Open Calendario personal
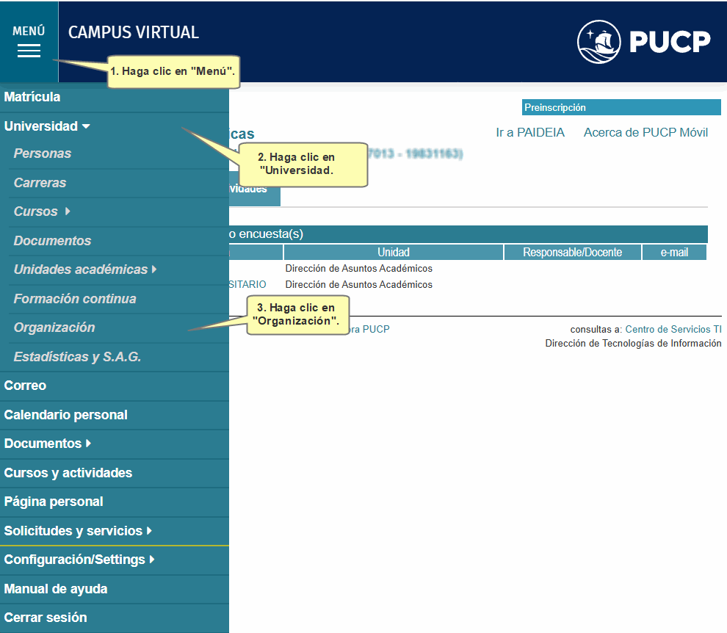This screenshot has width=727, height=633. (x=66, y=415)
